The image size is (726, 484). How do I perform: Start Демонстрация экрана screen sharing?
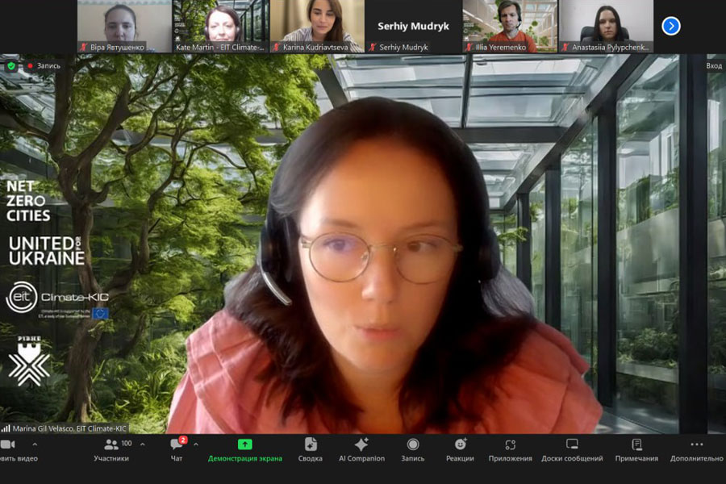245,450
